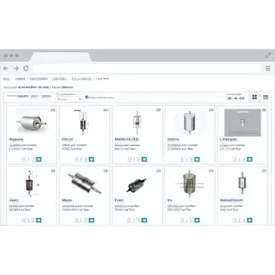
Task: Click the teal button on brown filter with dimensions card
Action: (x=38, y=220)
